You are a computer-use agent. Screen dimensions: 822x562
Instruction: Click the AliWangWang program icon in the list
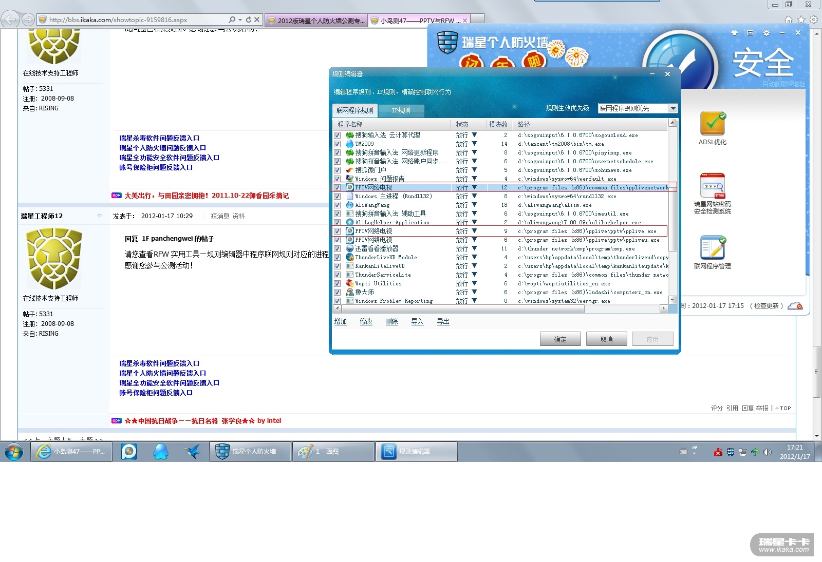[350, 205]
